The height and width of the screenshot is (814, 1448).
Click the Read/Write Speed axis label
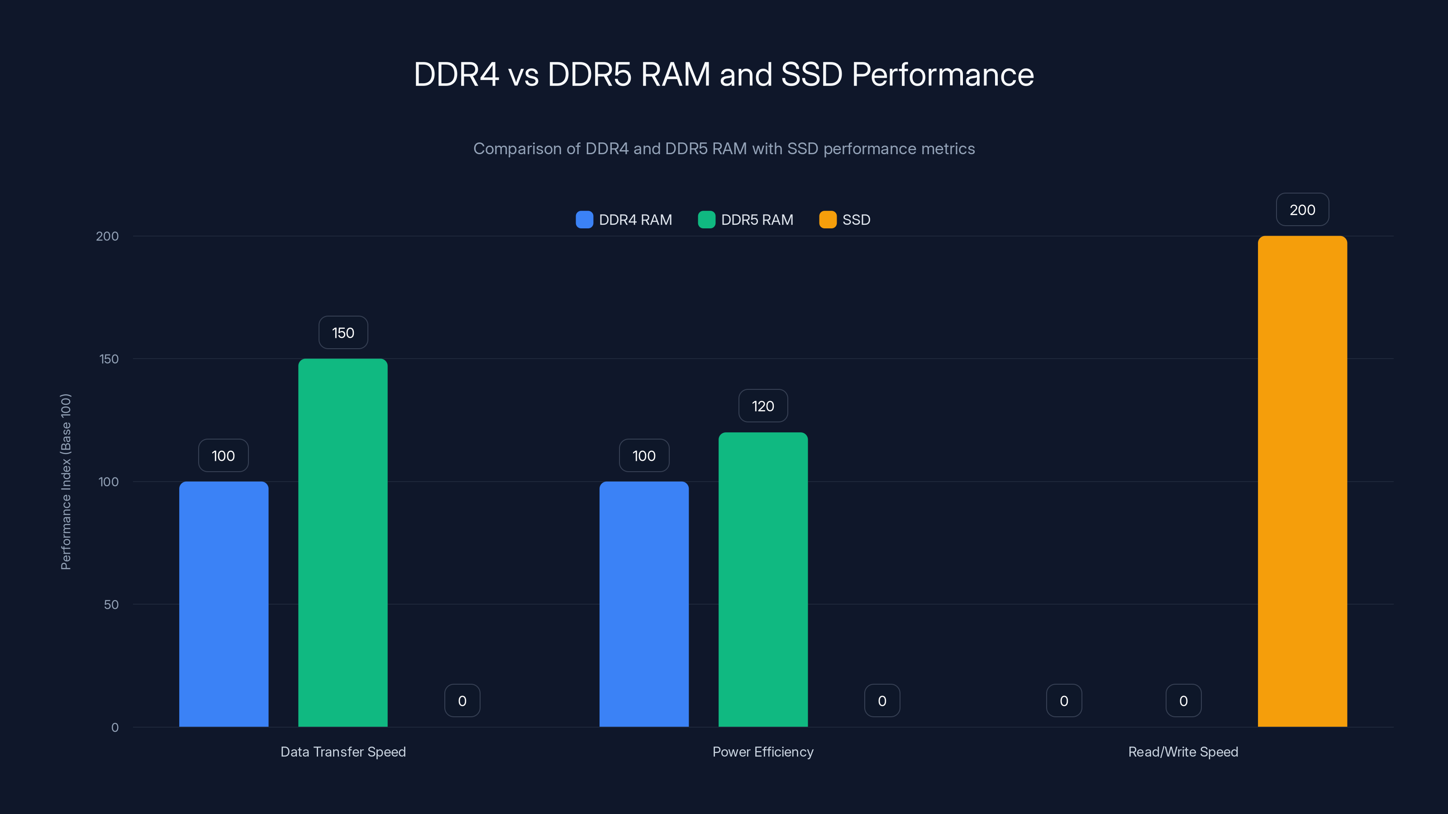1183,752
